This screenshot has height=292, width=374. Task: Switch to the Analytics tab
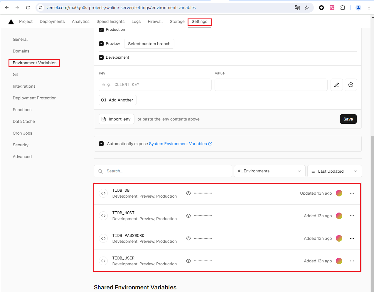[x=81, y=21]
